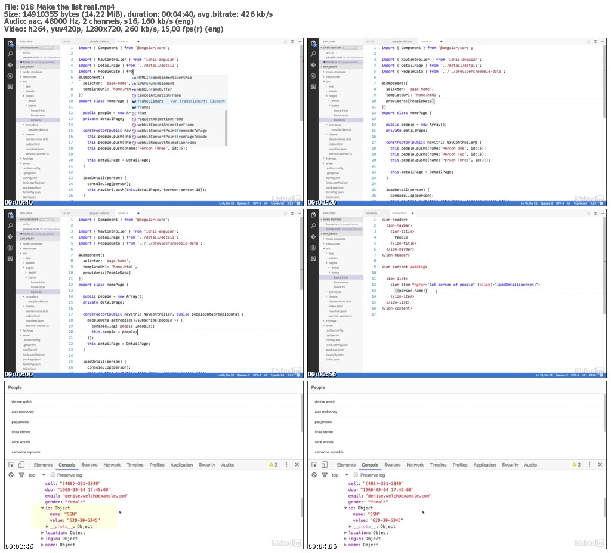
Task: Click catherine reynolds in 00:04:06 People list
Action: tap(329, 452)
